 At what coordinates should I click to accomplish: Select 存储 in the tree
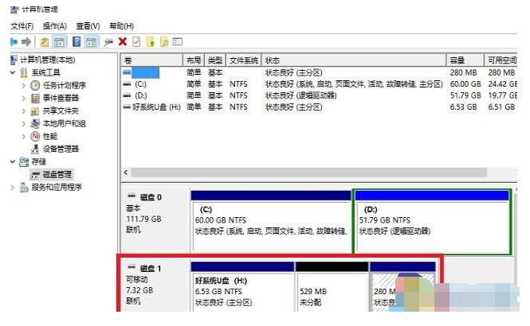39,162
